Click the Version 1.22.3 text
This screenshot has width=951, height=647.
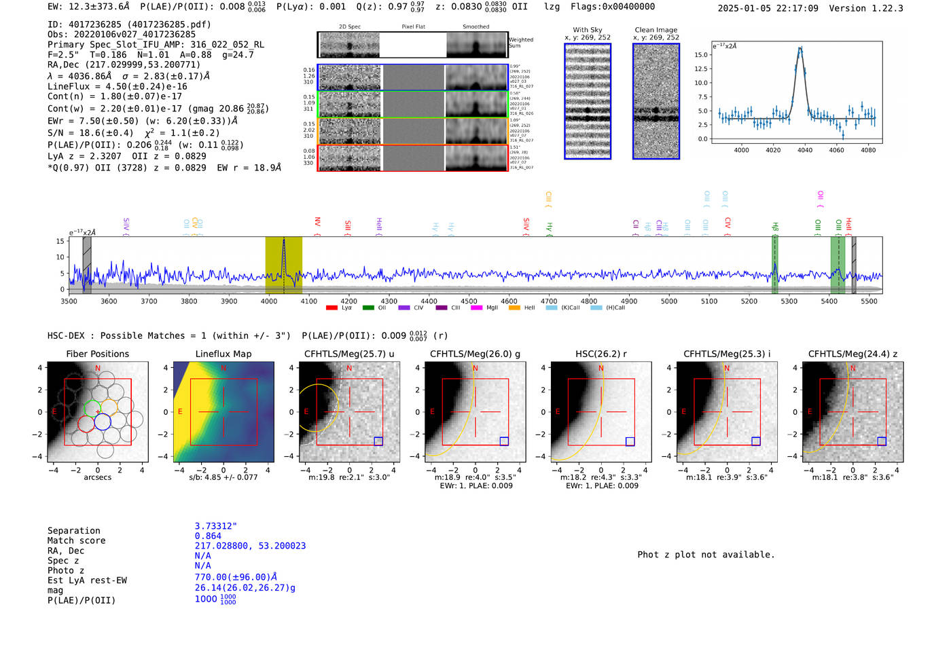(866, 8)
